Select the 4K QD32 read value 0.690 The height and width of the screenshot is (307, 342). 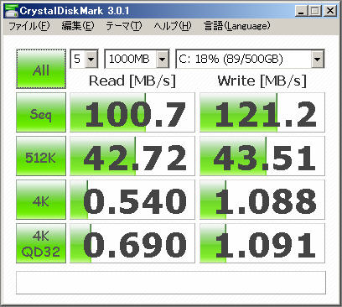pos(132,243)
